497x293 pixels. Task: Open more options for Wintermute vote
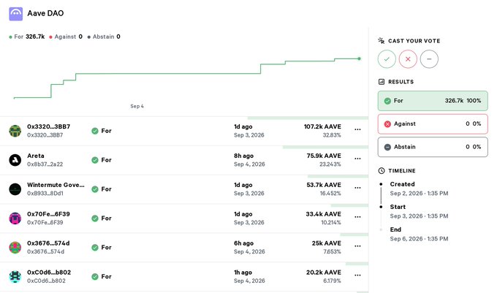click(x=357, y=188)
